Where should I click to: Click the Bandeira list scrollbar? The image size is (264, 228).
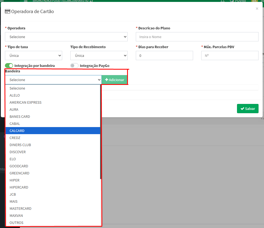101,132
